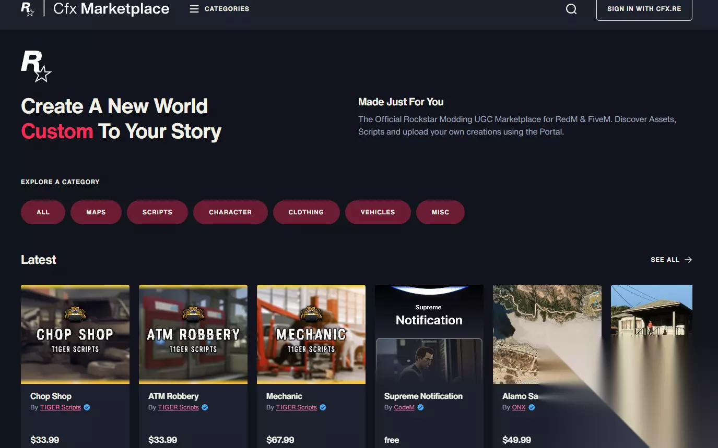The image size is (718, 448).
Task: Open the Mechanic product title
Action: [284, 396]
